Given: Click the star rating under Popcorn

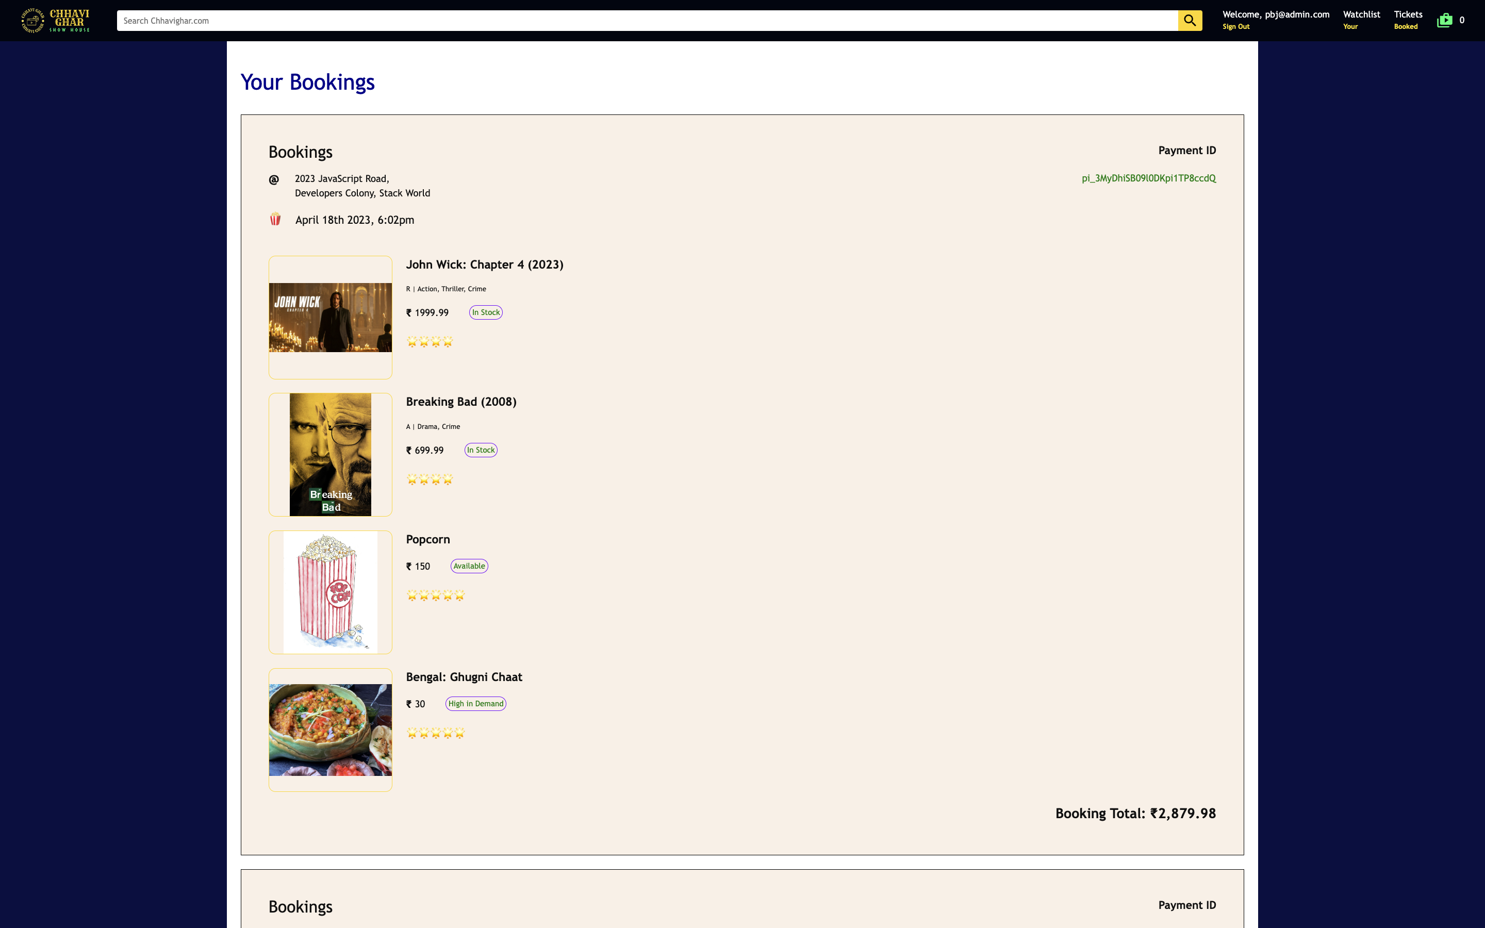Looking at the screenshot, I should (x=435, y=595).
